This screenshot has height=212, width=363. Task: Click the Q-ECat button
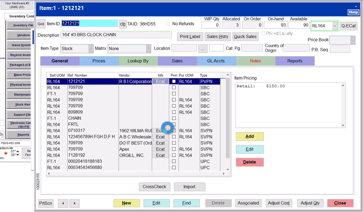[x=348, y=26]
